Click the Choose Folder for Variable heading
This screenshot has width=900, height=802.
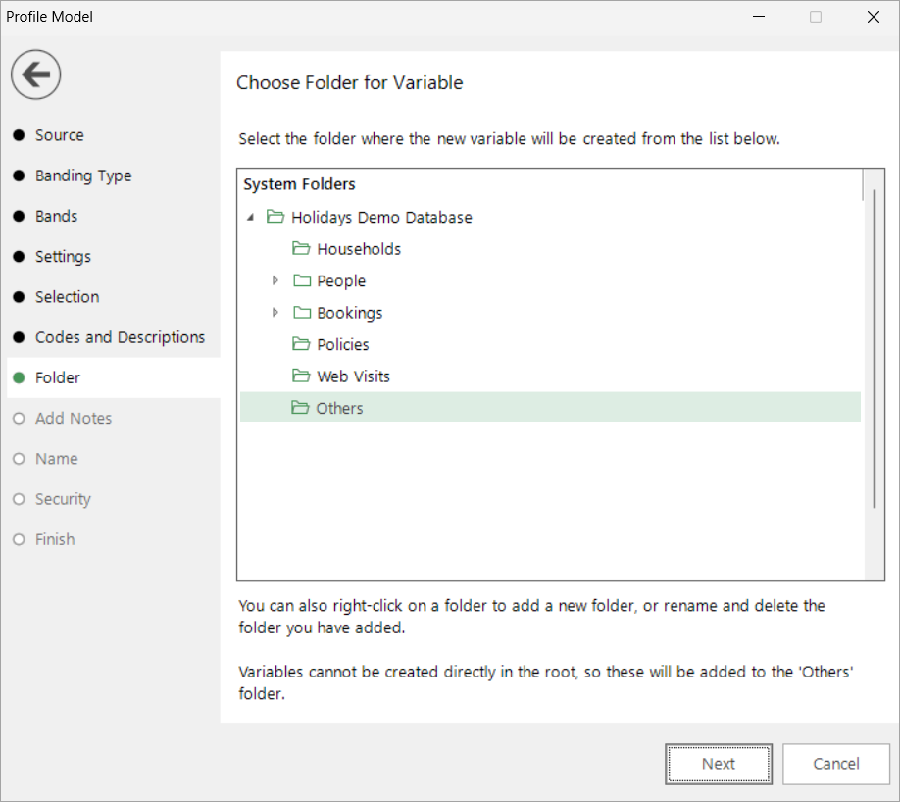click(x=350, y=83)
